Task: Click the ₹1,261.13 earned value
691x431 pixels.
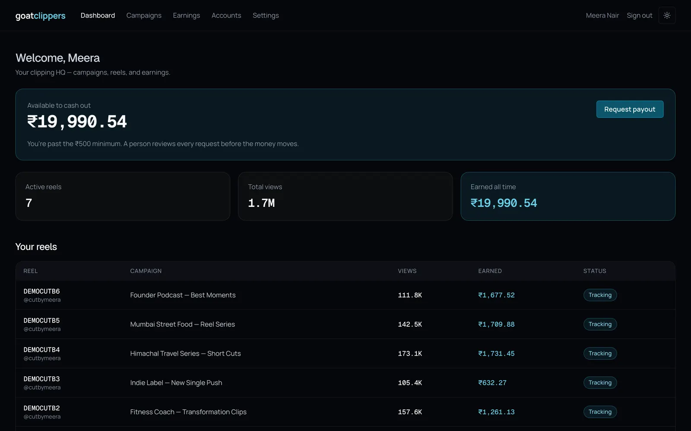Action: coord(496,412)
